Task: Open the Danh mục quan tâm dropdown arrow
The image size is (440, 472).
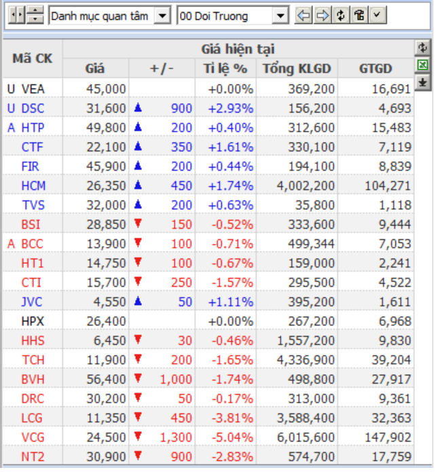Action: pyautogui.click(x=162, y=16)
